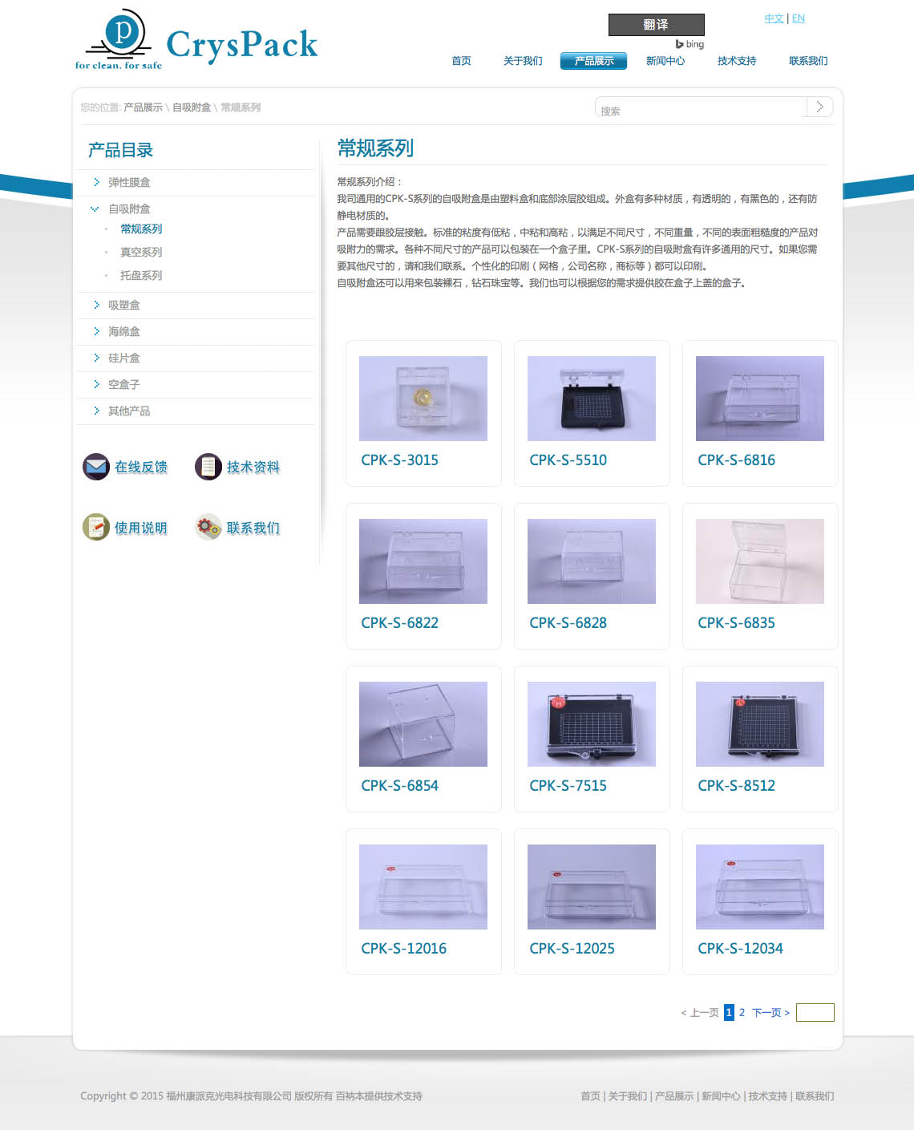The height and width of the screenshot is (1130, 914).
Task: Click the document icon for 技术资料
Action: [x=208, y=467]
